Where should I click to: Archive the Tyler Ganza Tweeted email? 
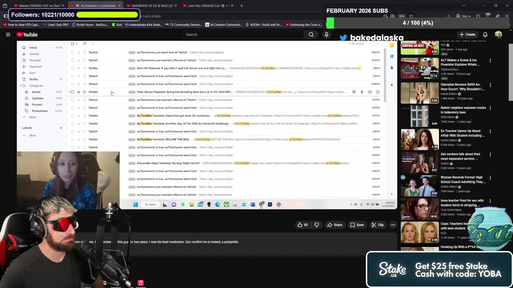tap(353, 92)
